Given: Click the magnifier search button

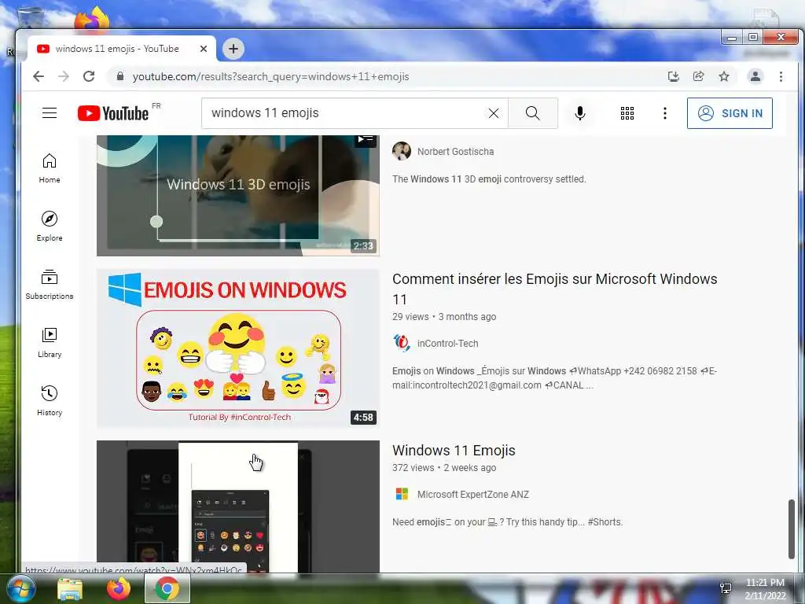Looking at the screenshot, I should [533, 113].
